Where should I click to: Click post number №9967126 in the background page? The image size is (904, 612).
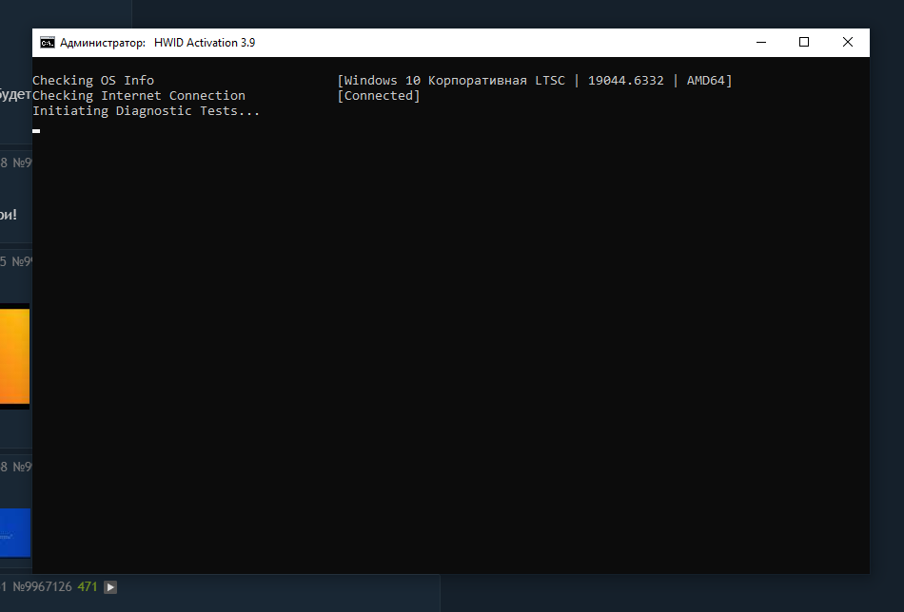point(42,586)
